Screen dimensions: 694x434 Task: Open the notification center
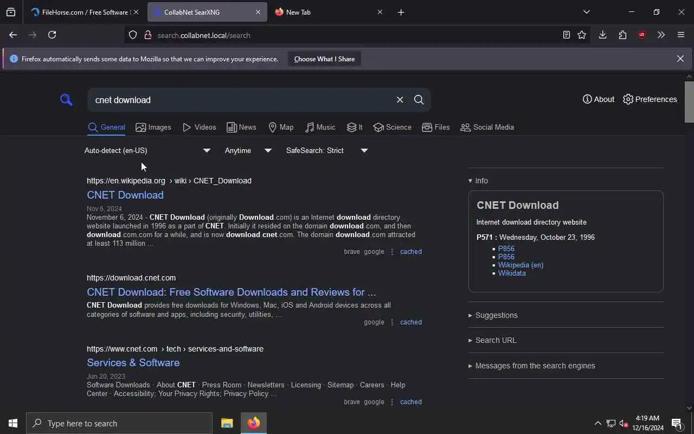click(x=677, y=423)
